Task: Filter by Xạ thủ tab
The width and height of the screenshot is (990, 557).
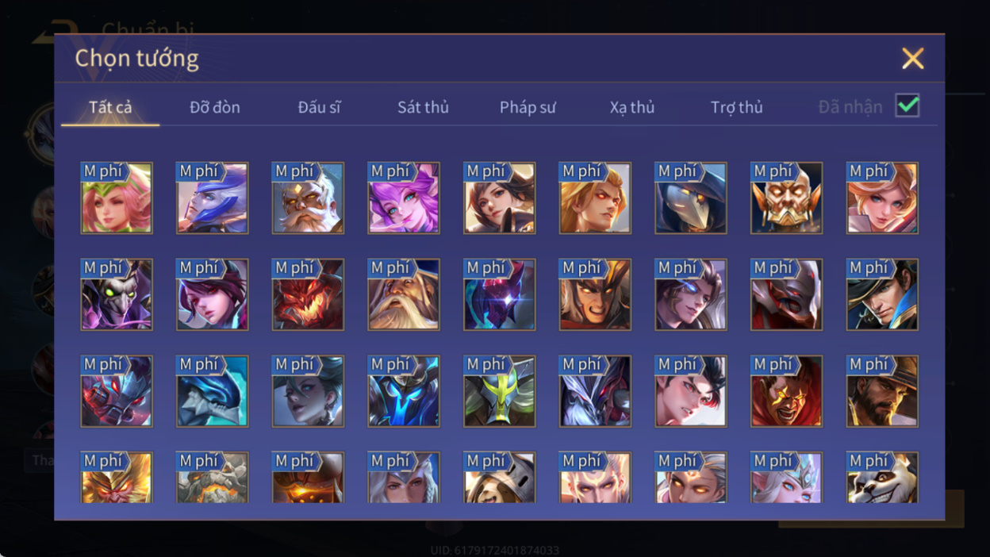Action: click(632, 107)
